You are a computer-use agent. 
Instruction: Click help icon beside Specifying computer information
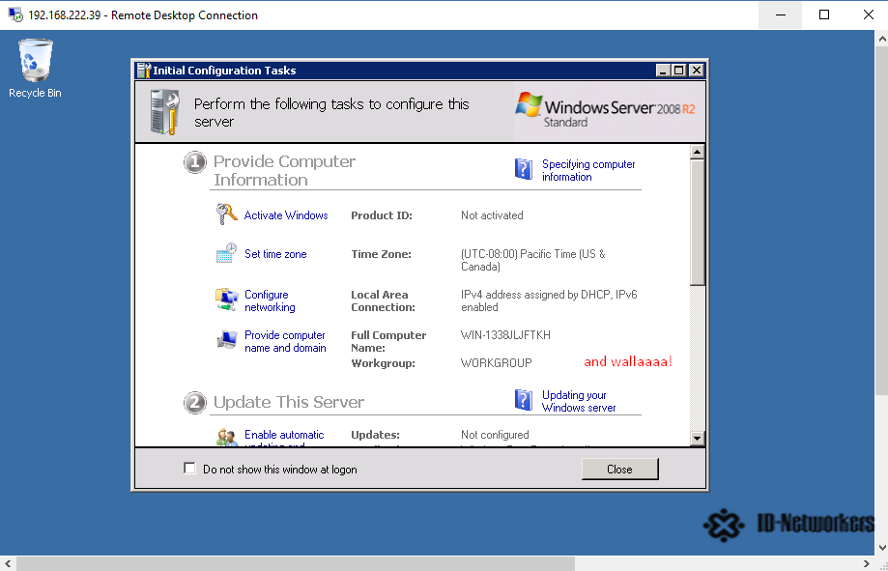[x=524, y=169]
